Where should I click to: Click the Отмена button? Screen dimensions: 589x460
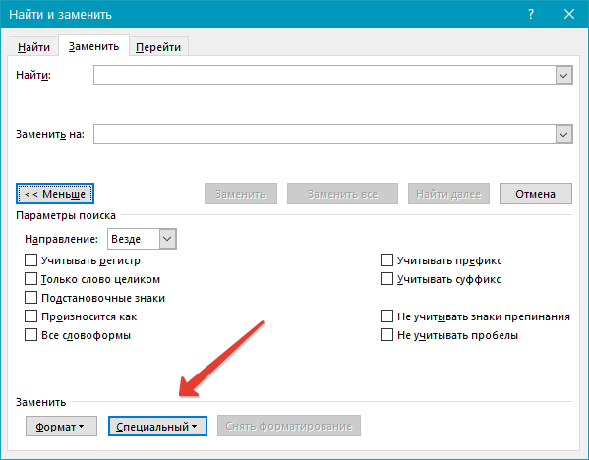pos(536,194)
